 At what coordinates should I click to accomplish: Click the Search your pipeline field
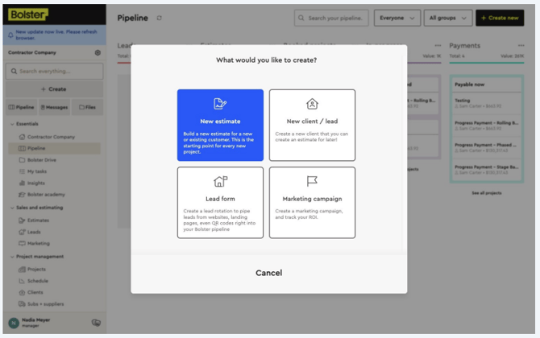[x=332, y=18]
